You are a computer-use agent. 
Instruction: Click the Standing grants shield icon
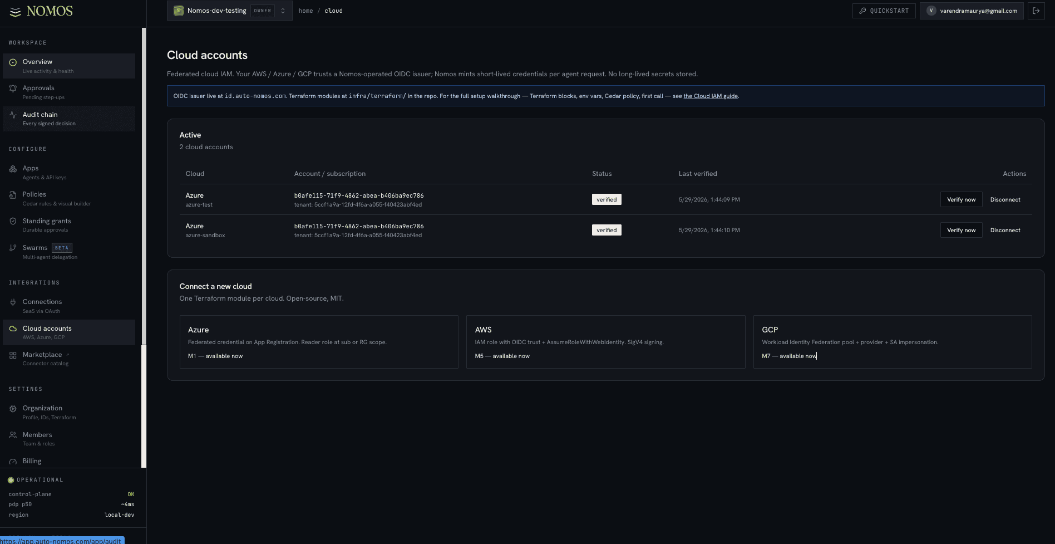(x=13, y=222)
